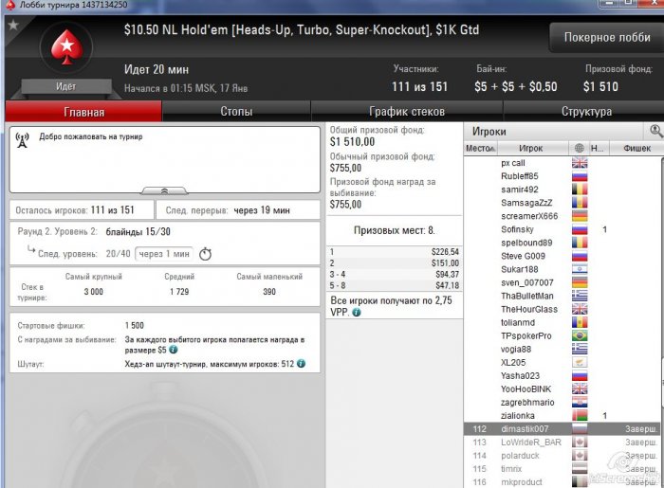Click the 3 - 4 places prize $94,37 row

(395, 275)
